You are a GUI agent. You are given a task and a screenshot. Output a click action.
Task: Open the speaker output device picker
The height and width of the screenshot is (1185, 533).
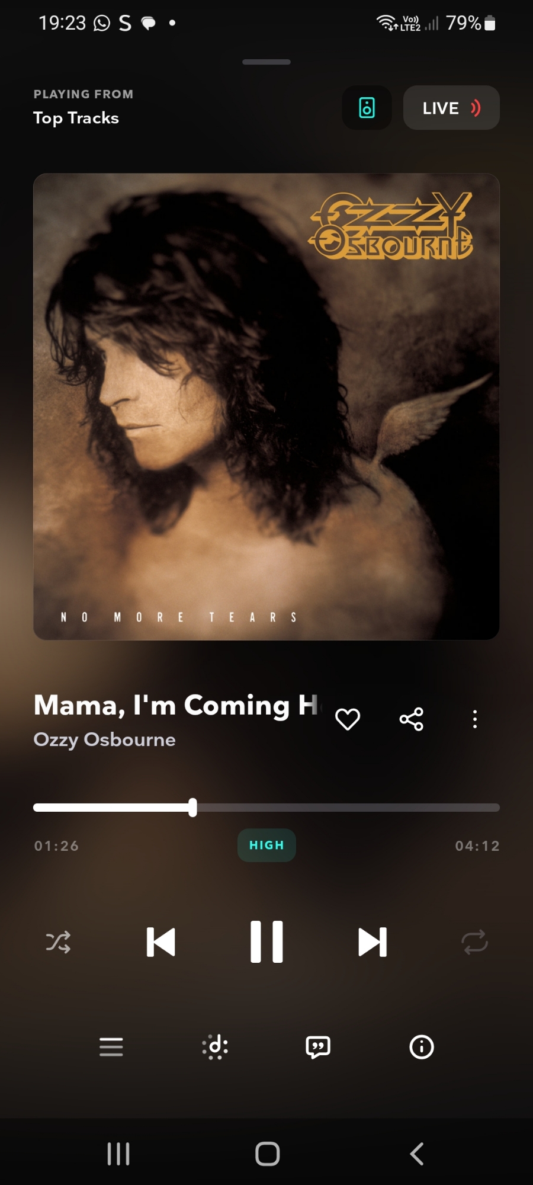(367, 108)
